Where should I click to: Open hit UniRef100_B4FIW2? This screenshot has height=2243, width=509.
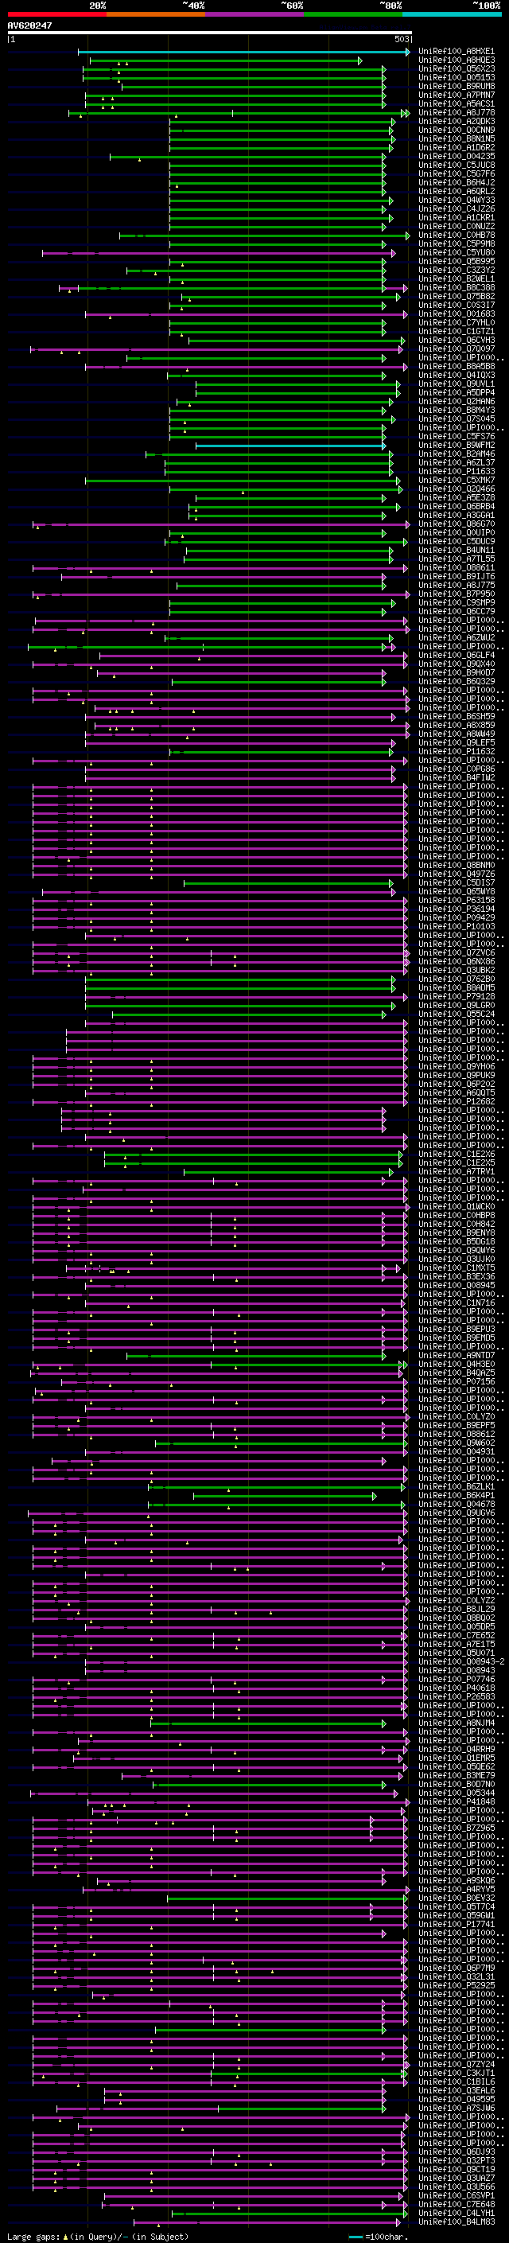pyautogui.click(x=456, y=777)
